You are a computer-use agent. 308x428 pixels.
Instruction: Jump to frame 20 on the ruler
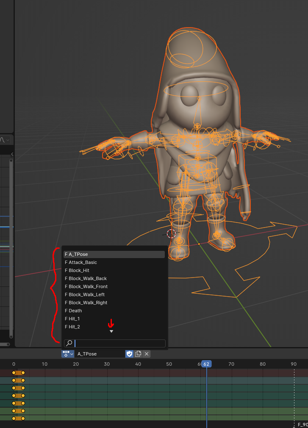point(76,364)
